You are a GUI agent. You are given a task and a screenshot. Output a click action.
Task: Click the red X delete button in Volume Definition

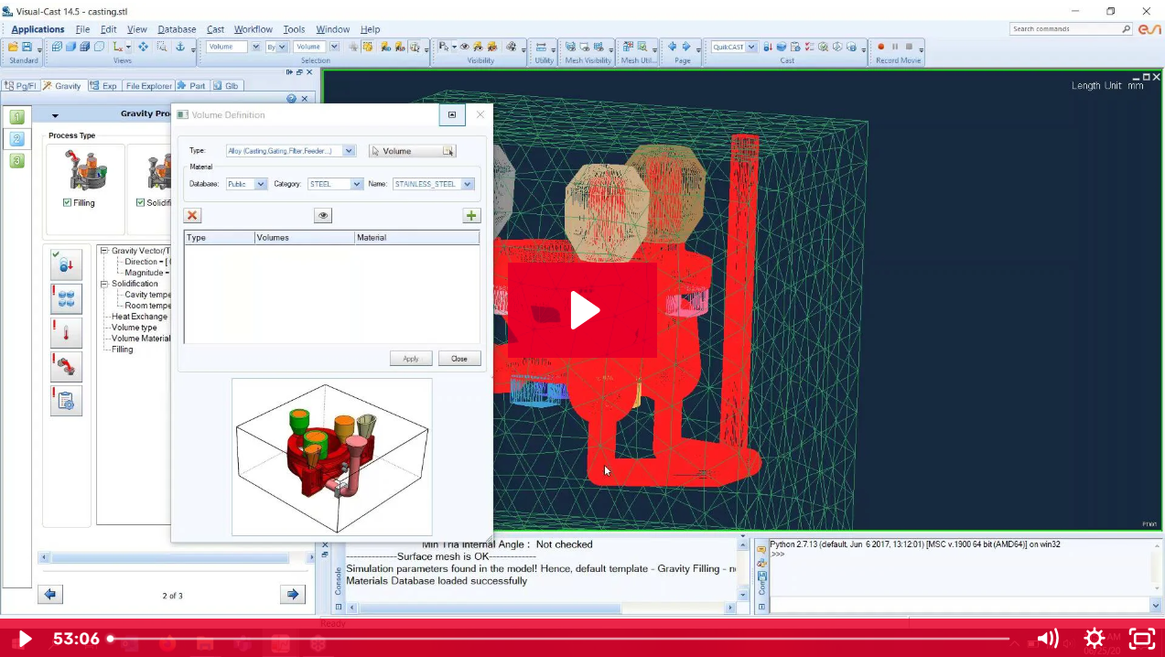pyautogui.click(x=192, y=216)
